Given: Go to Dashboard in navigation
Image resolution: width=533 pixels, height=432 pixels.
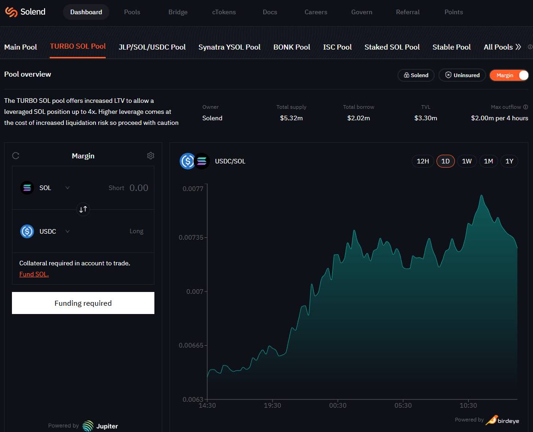Looking at the screenshot, I should click(86, 12).
